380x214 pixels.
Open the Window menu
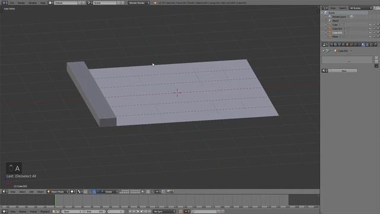click(x=33, y=3)
